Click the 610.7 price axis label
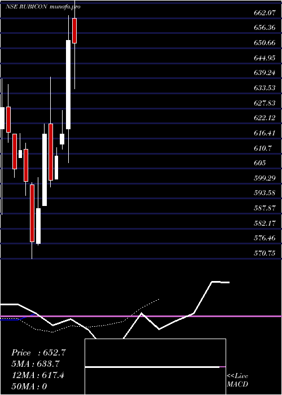Viewport: 282px width, 395px height. 263,148
